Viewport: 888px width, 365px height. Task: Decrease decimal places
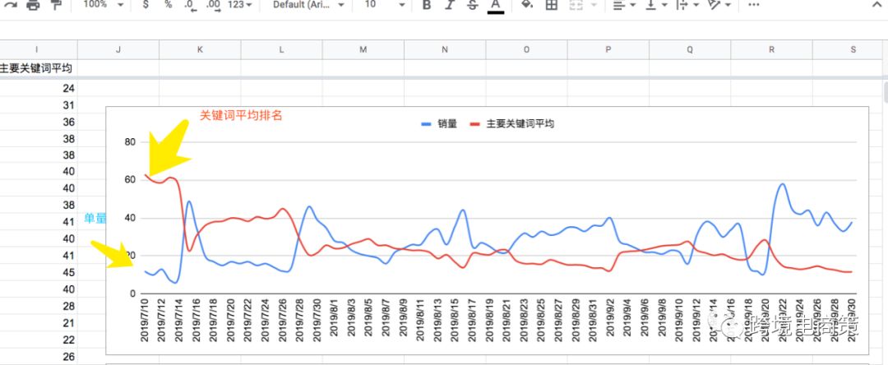[x=191, y=5]
